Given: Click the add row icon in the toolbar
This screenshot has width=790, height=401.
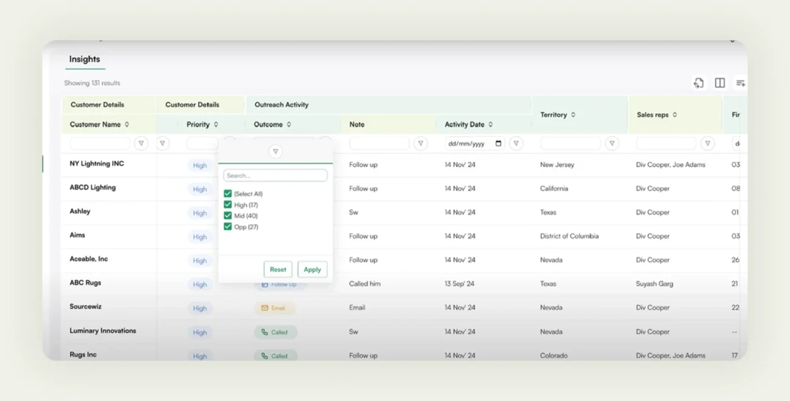Looking at the screenshot, I should coord(740,82).
